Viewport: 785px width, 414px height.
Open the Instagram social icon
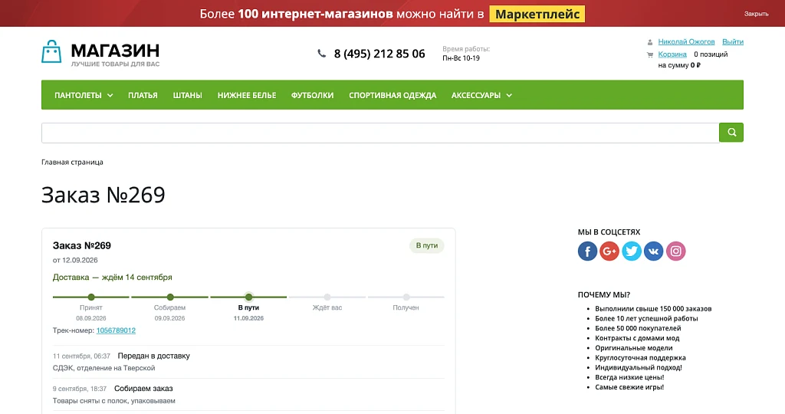(675, 251)
